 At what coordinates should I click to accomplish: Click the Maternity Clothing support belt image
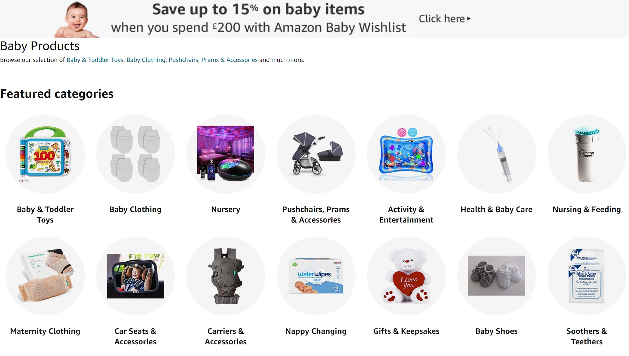(45, 276)
